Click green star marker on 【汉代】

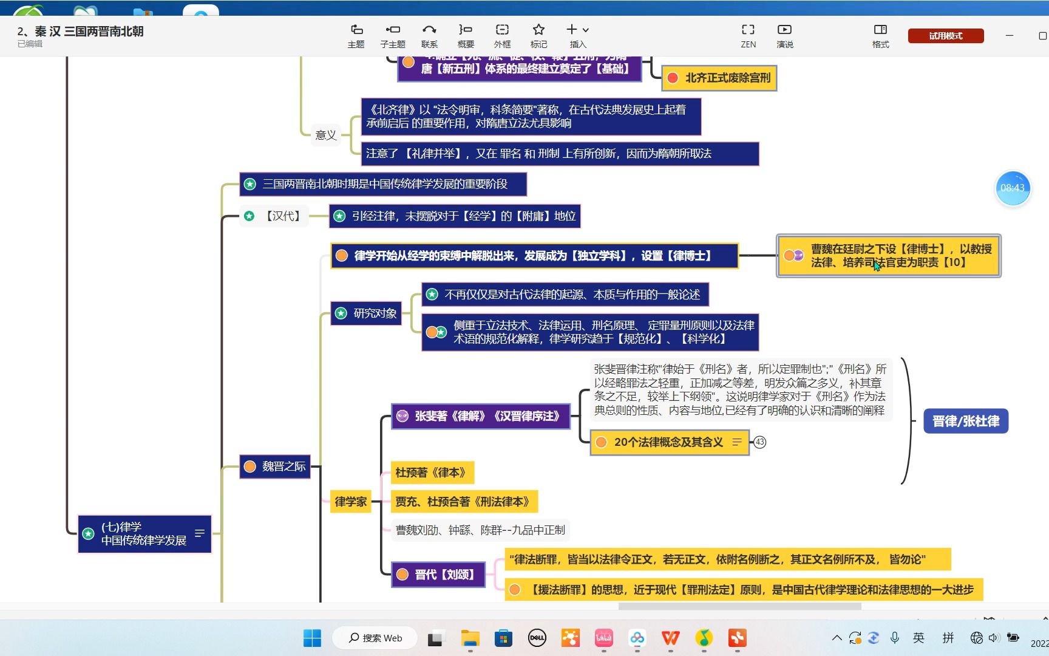tap(249, 216)
